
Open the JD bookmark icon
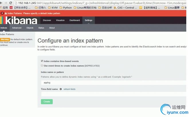pos(11,8)
